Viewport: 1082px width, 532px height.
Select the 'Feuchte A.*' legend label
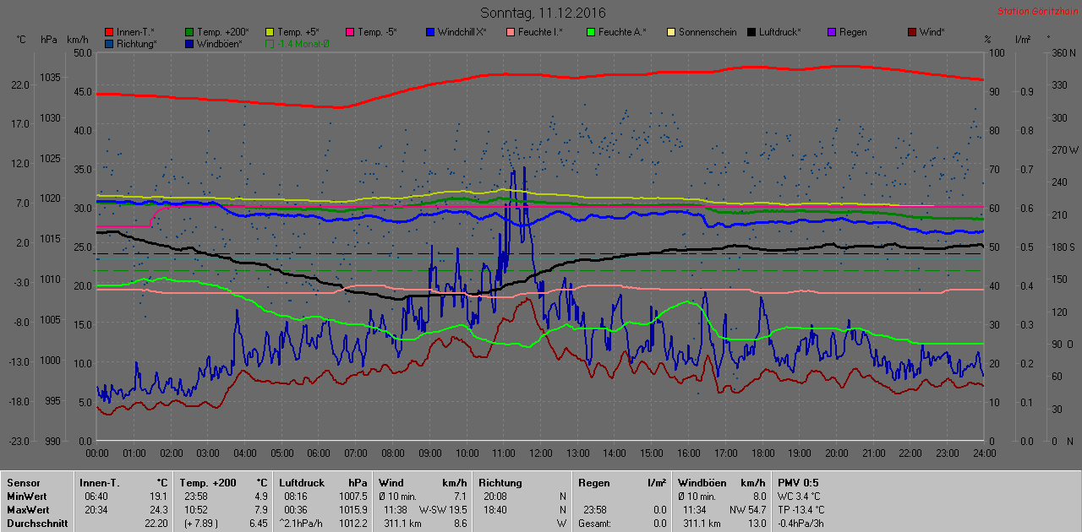622,32
